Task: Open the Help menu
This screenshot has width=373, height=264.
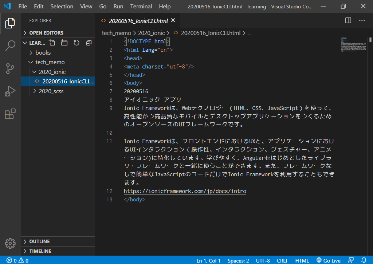Action: pyautogui.click(x=165, y=7)
